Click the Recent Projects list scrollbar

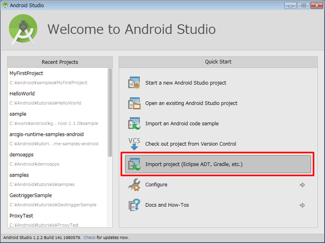(110, 113)
